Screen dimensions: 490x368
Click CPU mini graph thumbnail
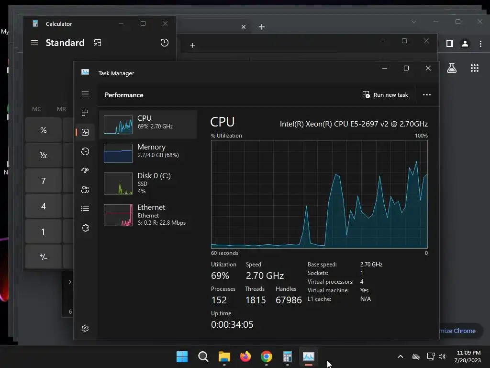118,125
